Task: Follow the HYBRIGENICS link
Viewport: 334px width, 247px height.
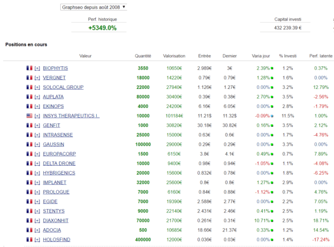Action: tap(59, 173)
